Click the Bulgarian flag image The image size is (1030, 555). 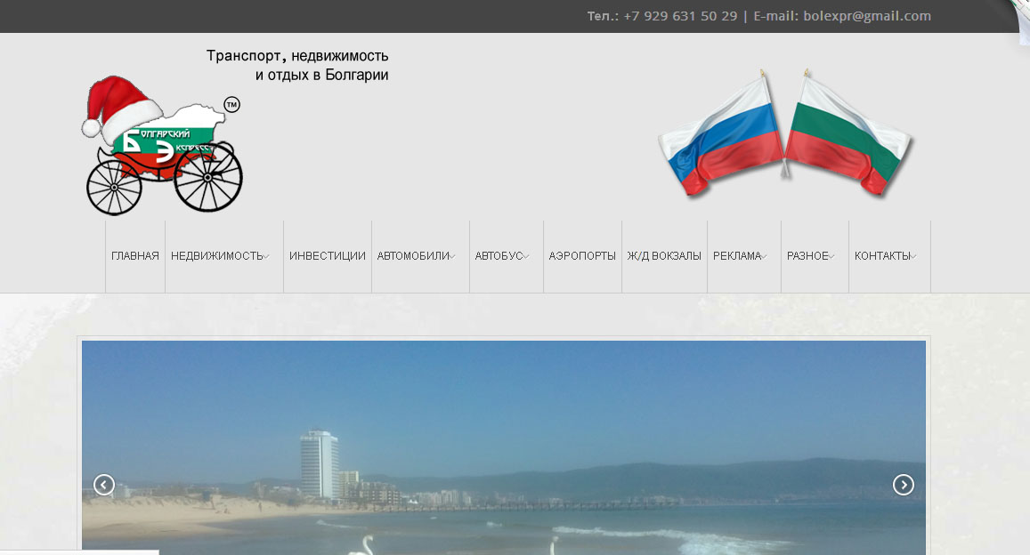(x=849, y=133)
